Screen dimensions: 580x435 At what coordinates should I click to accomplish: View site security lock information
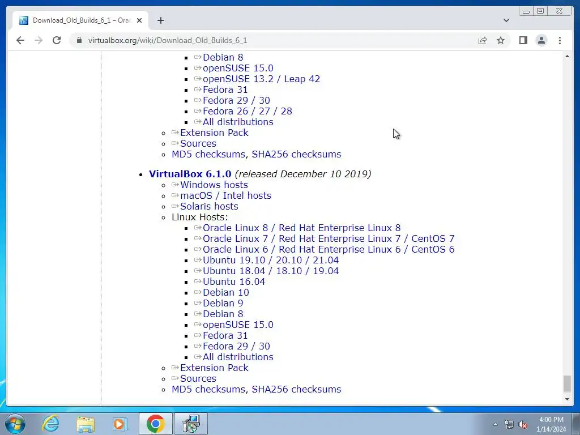tap(79, 40)
